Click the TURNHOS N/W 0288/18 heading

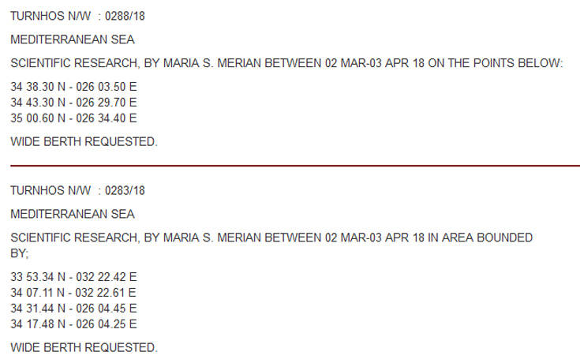[77, 16]
